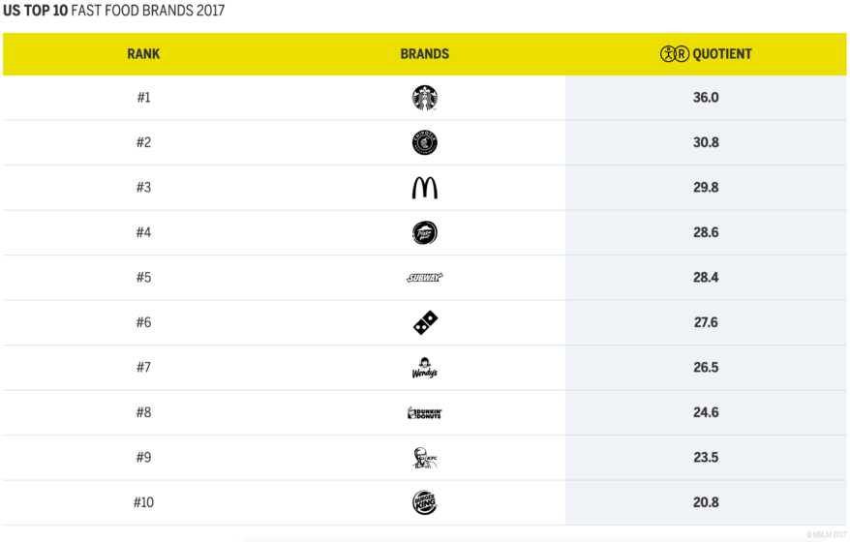Select the 20.8 quotient value

tap(706, 502)
